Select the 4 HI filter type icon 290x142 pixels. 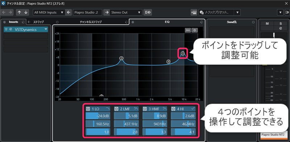(193, 109)
